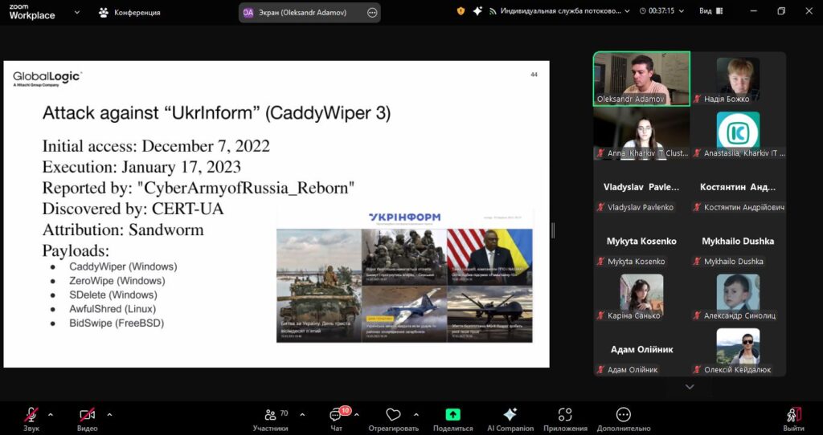Select the Конференция tab
The width and height of the screenshot is (823, 435).
click(129, 12)
